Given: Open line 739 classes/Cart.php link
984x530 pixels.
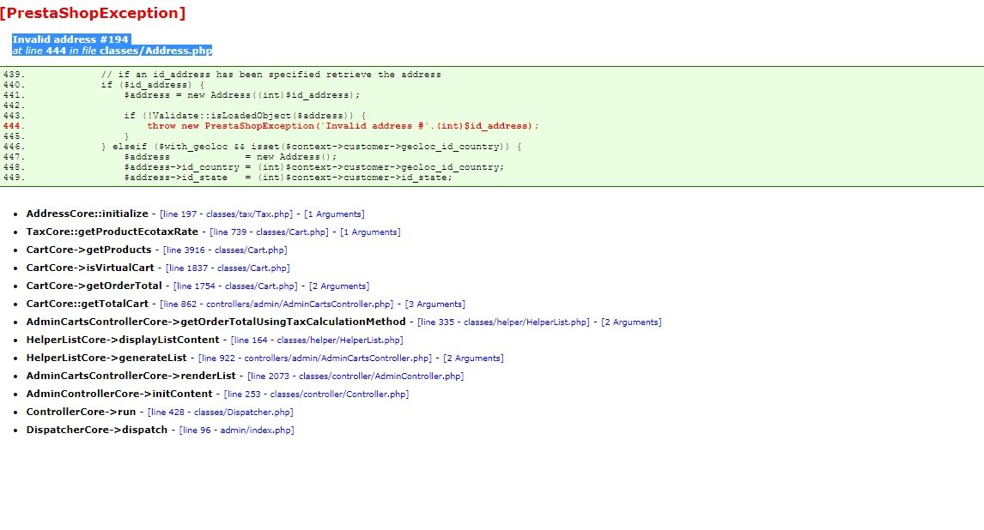Looking at the screenshot, I should (269, 232).
